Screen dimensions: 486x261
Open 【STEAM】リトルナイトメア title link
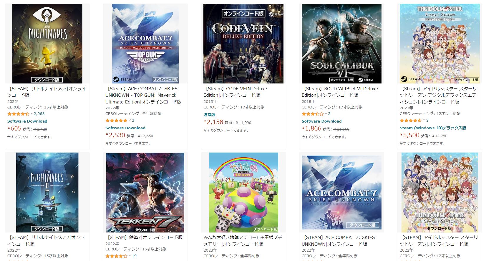[x=47, y=92]
